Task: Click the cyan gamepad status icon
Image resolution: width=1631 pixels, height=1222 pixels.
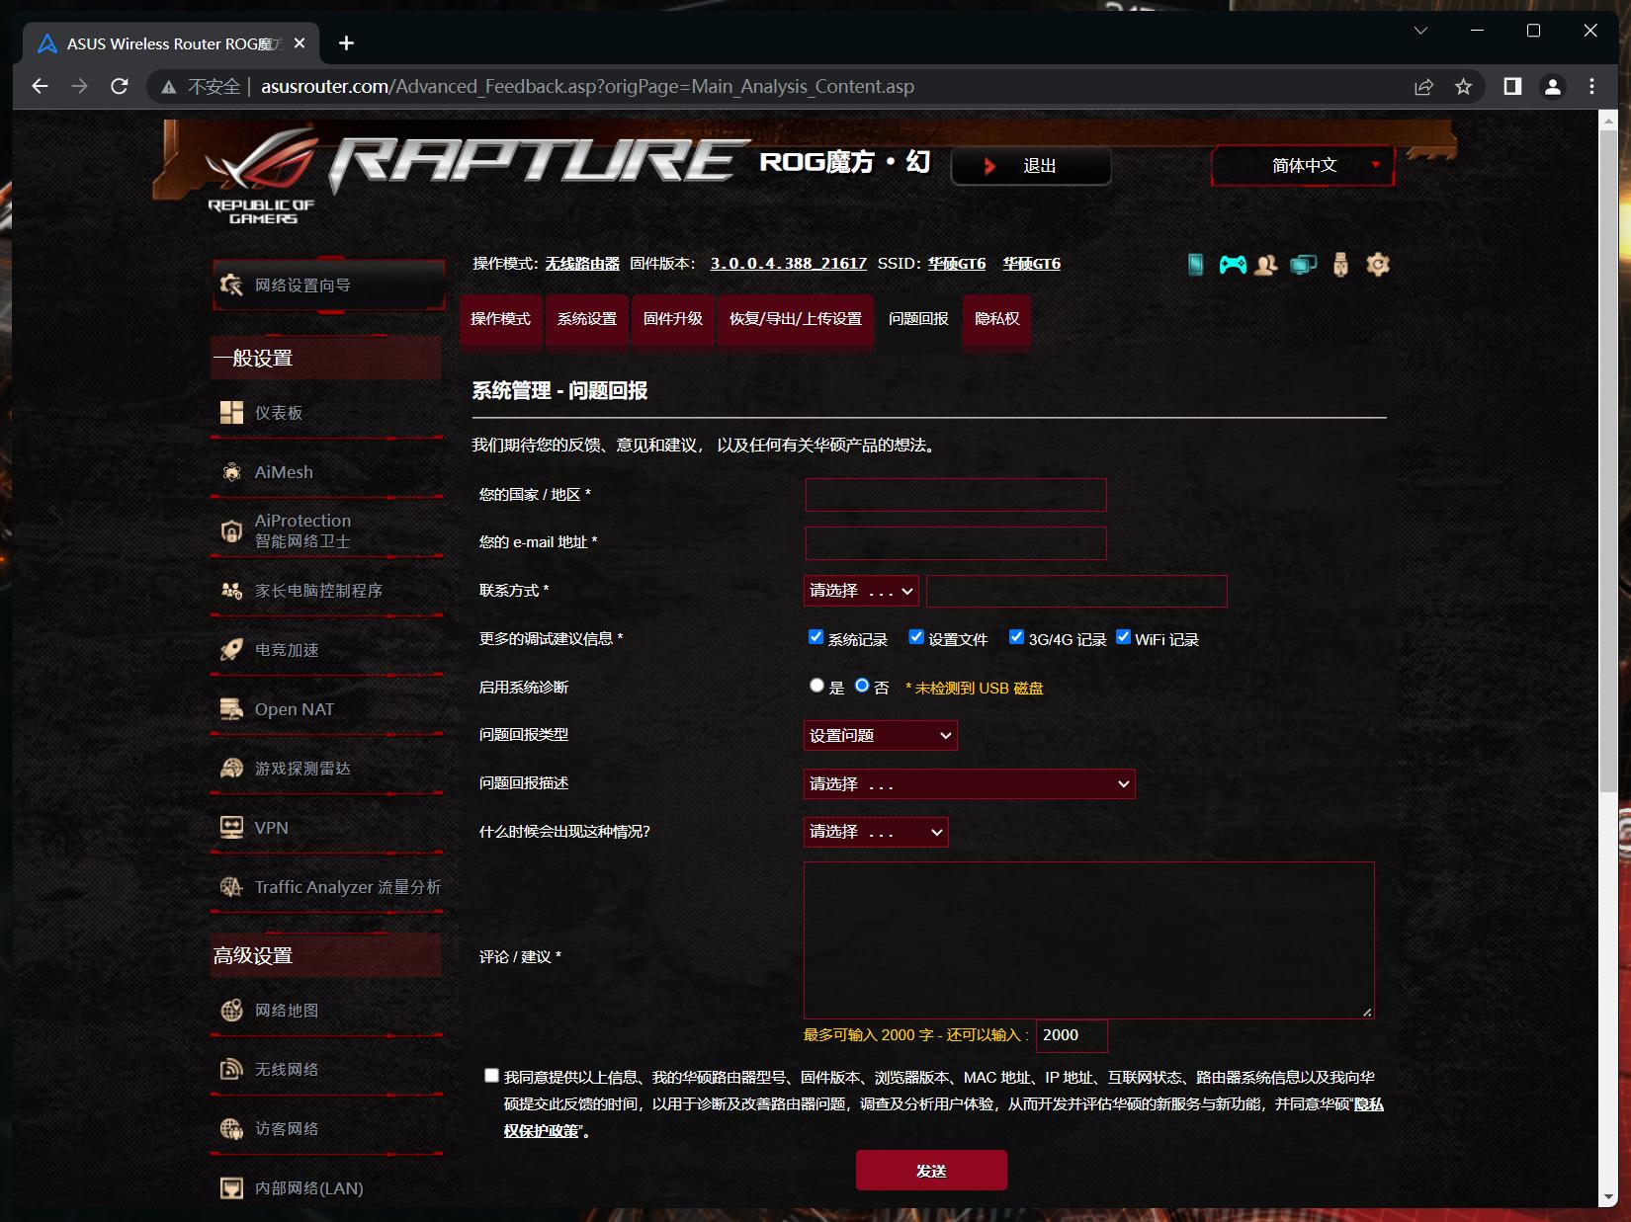Action: point(1233,265)
